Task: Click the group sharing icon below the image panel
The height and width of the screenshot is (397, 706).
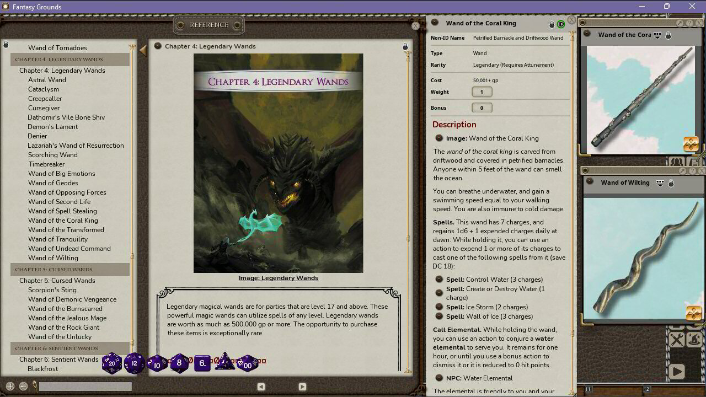Action: pyautogui.click(x=675, y=162)
